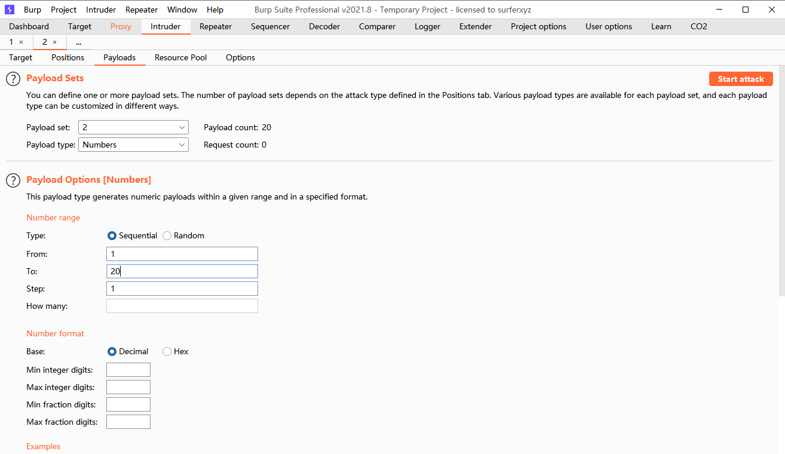Select the Sequential number type
The width and height of the screenshot is (785, 454).
pyautogui.click(x=112, y=236)
